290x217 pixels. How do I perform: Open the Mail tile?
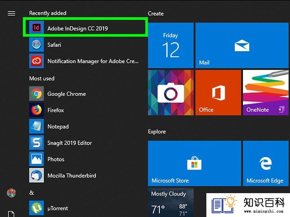click(x=242, y=45)
